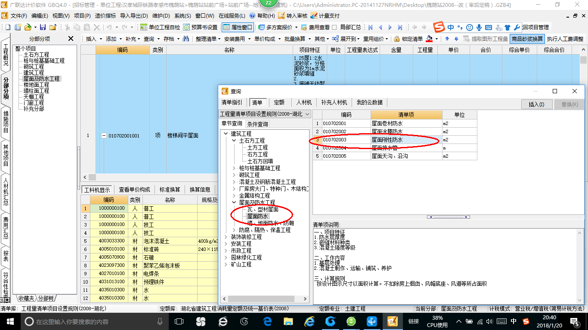
Task: Click the Windows Start button
Action: pos(9,321)
